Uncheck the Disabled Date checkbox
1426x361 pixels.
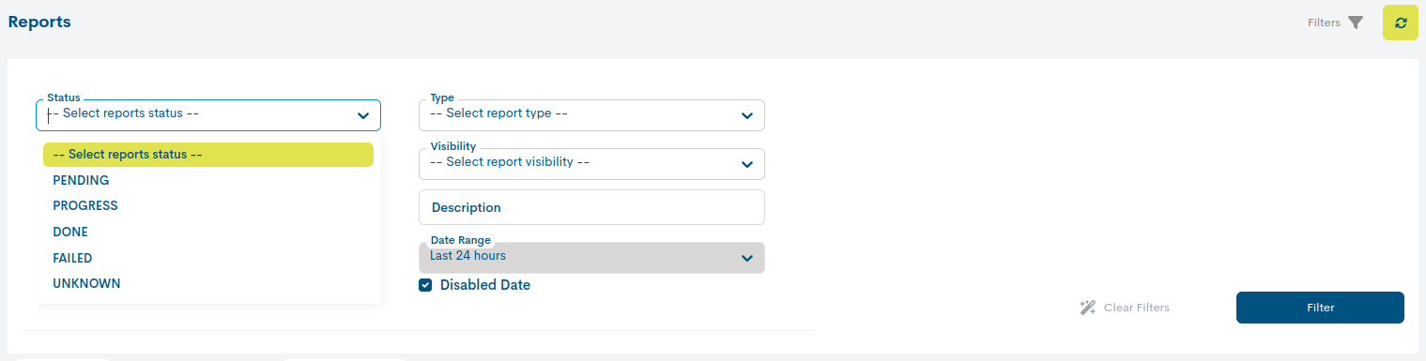click(425, 285)
